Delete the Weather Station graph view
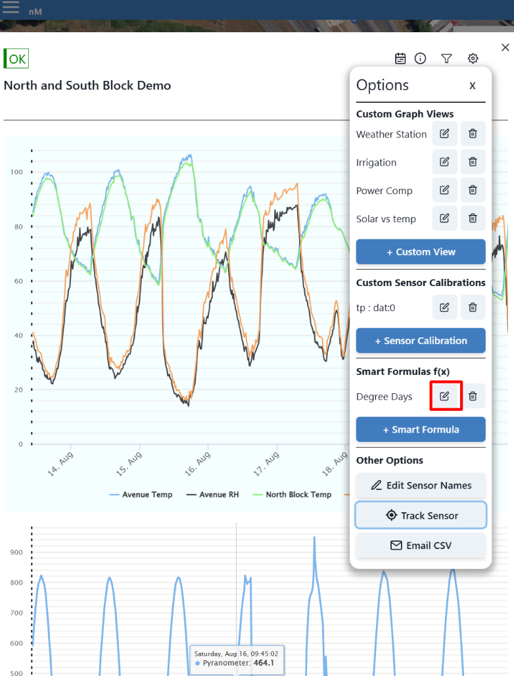 pyautogui.click(x=473, y=133)
